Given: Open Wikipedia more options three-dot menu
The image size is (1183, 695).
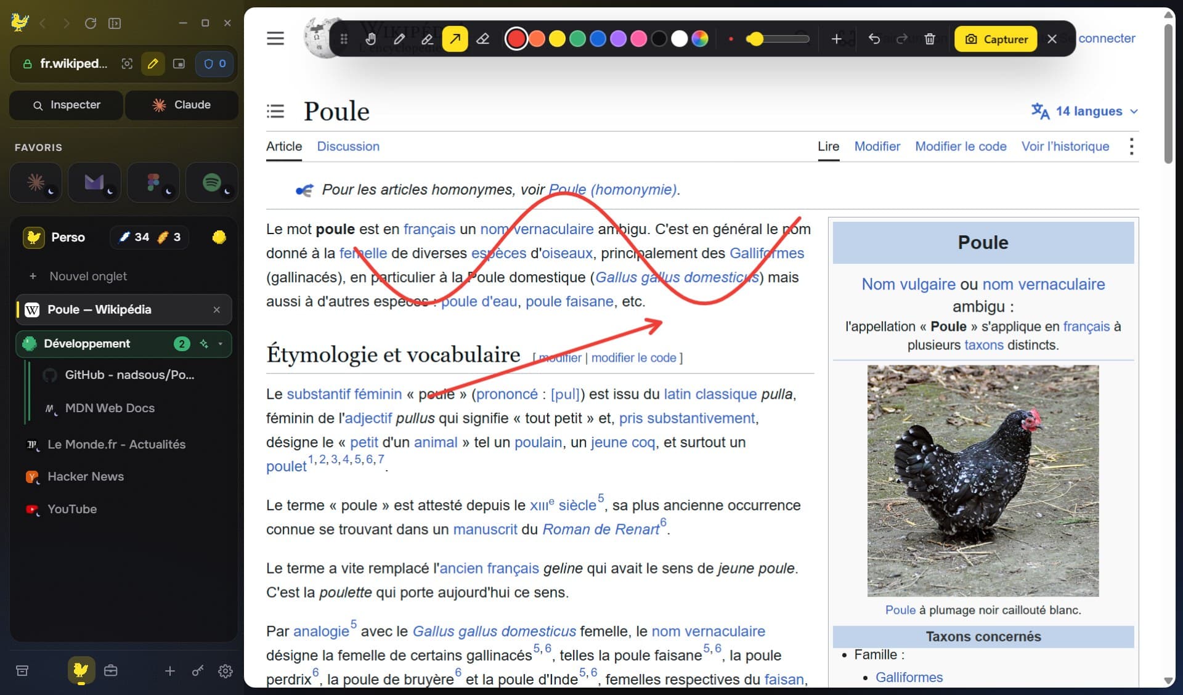Looking at the screenshot, I should [1131, 147].
